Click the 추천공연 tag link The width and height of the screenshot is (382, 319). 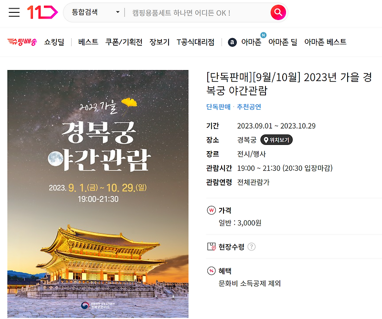tap(249, 107)
